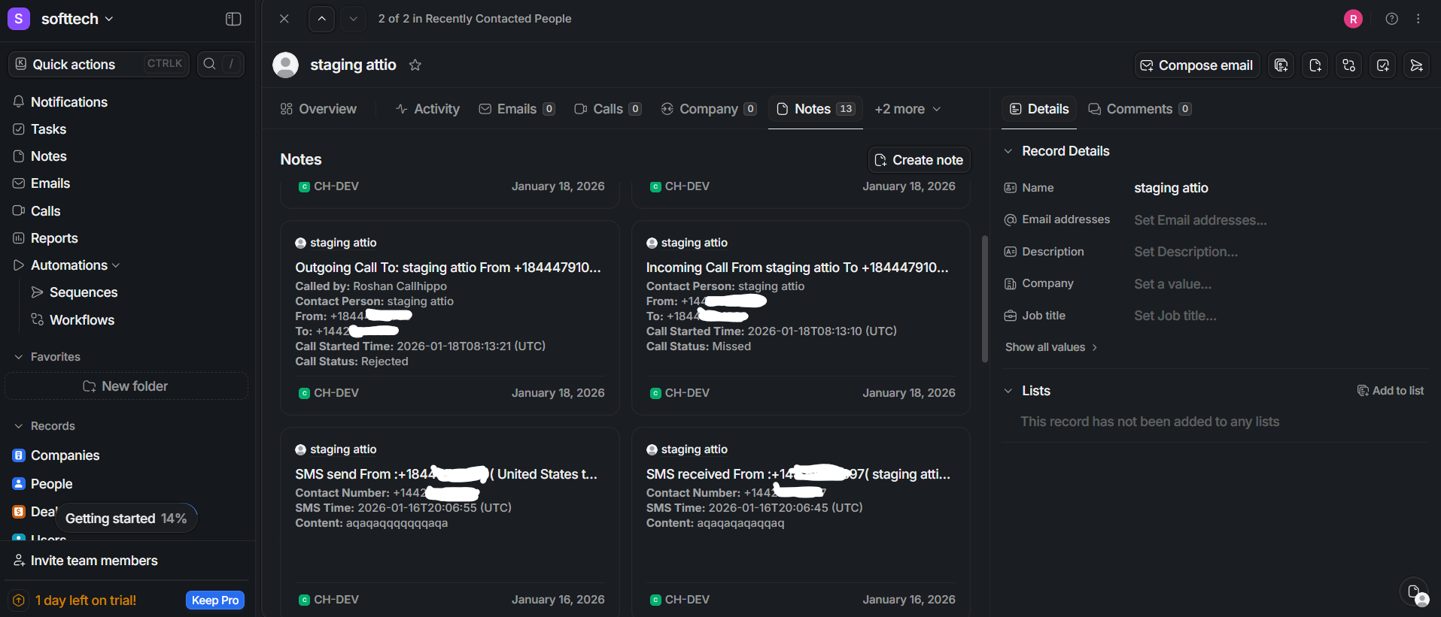The height and width of the screenshot is (617, 1441).
Task: Click Create note button
Action: click(x=919, y=160)
